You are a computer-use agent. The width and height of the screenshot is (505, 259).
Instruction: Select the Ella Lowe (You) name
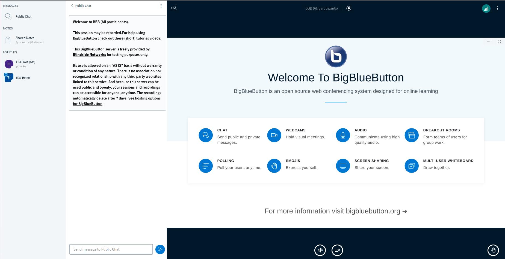pos(26,62)
